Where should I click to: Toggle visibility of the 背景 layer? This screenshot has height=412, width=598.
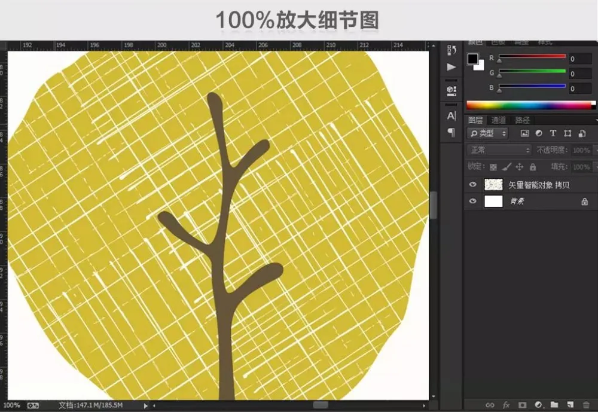point(473,201)
